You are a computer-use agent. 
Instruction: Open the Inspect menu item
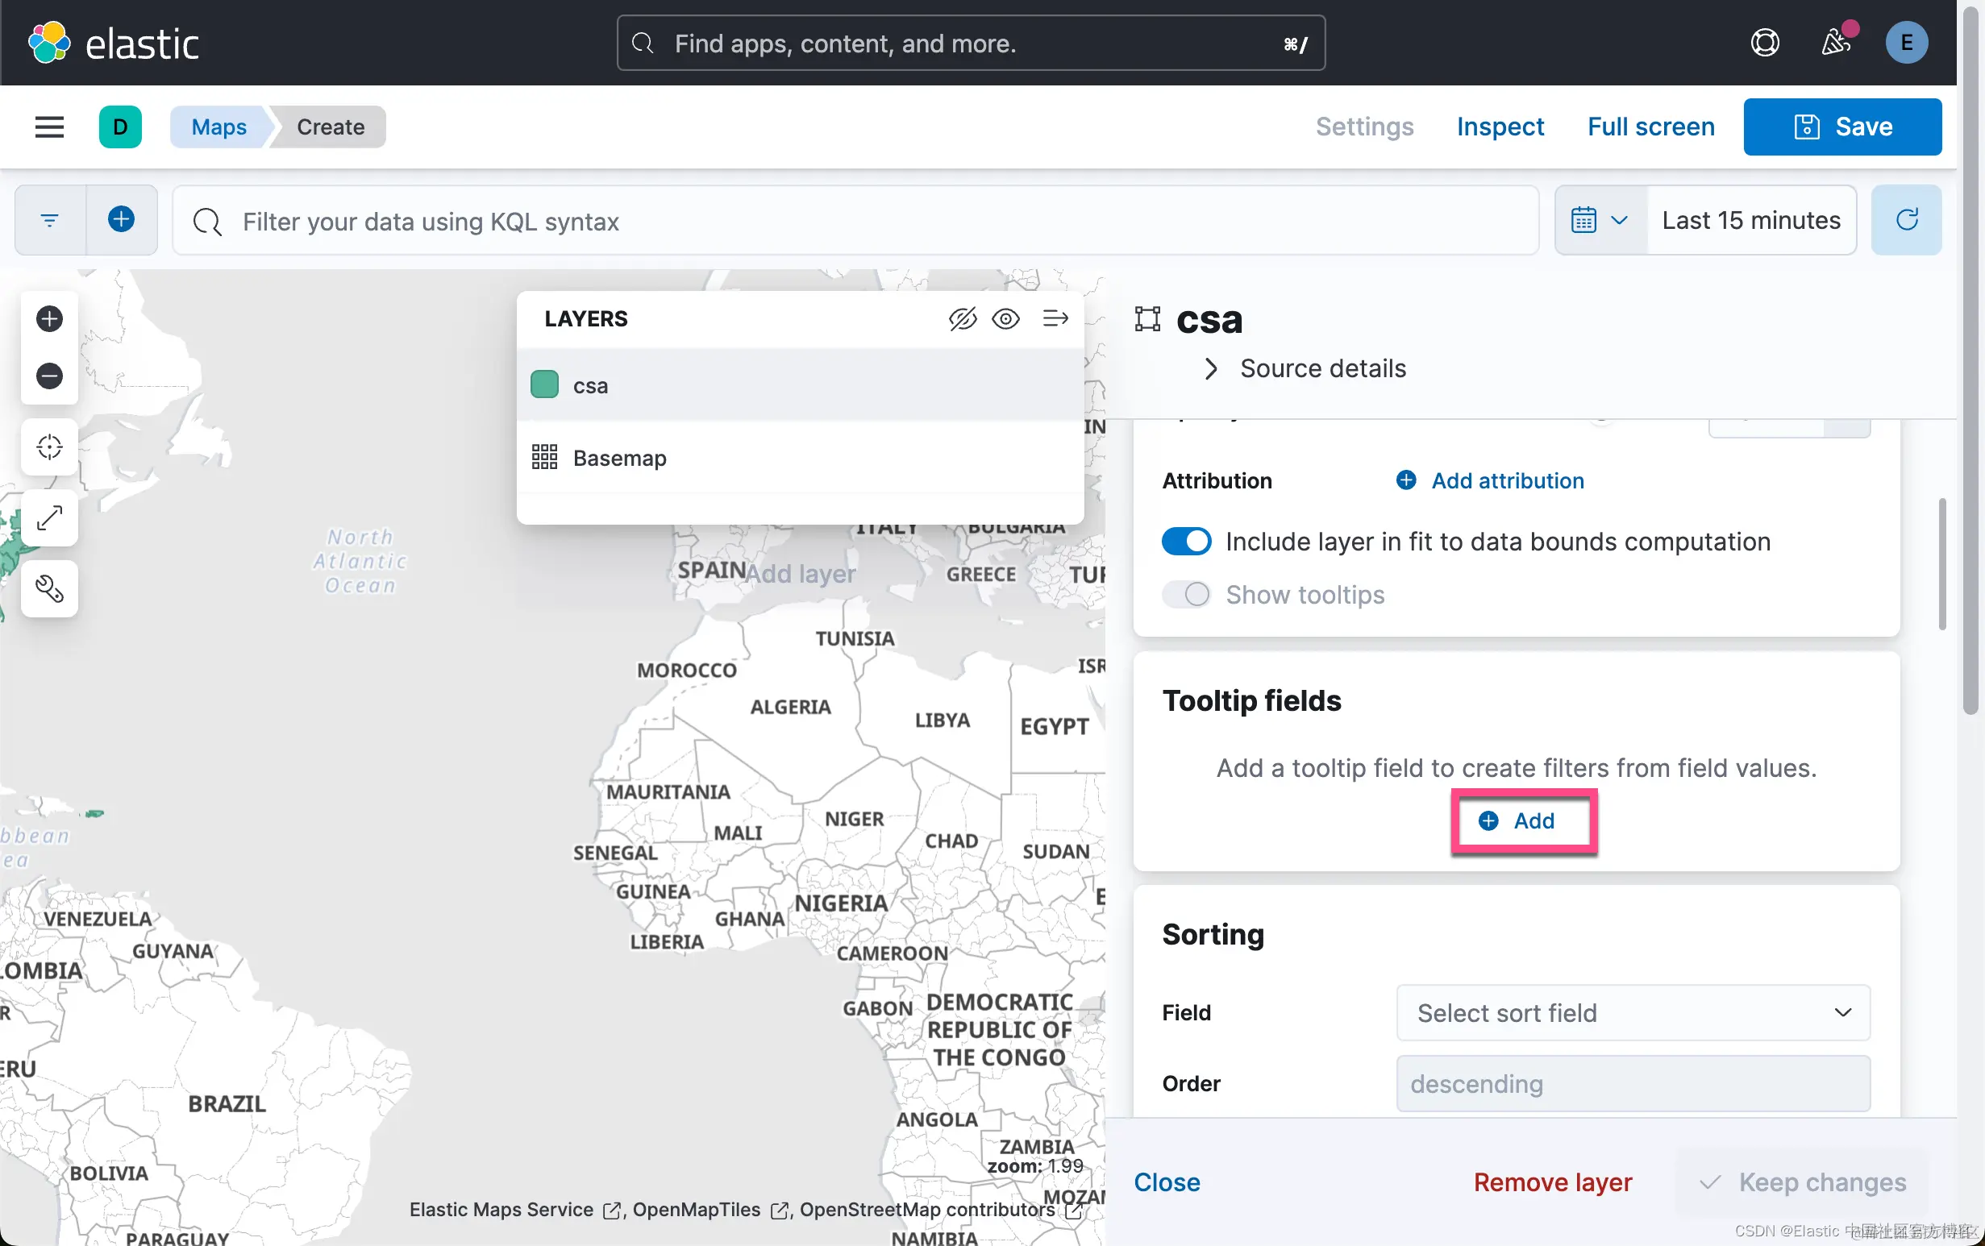(x=1500, y=127)
